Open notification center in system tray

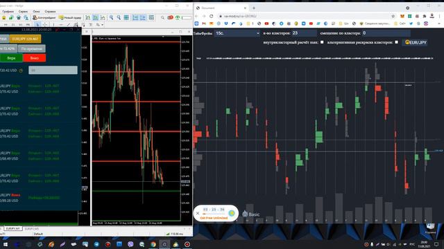(x=436, y=244)
